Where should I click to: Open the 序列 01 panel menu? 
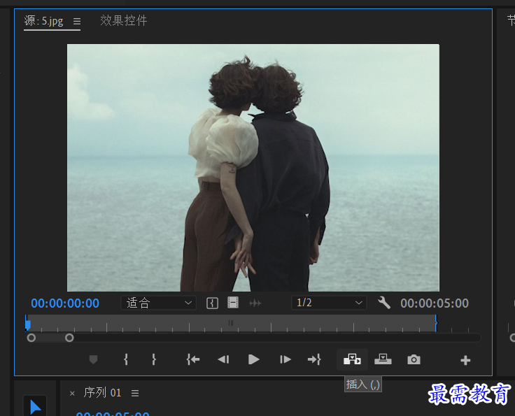135,393
